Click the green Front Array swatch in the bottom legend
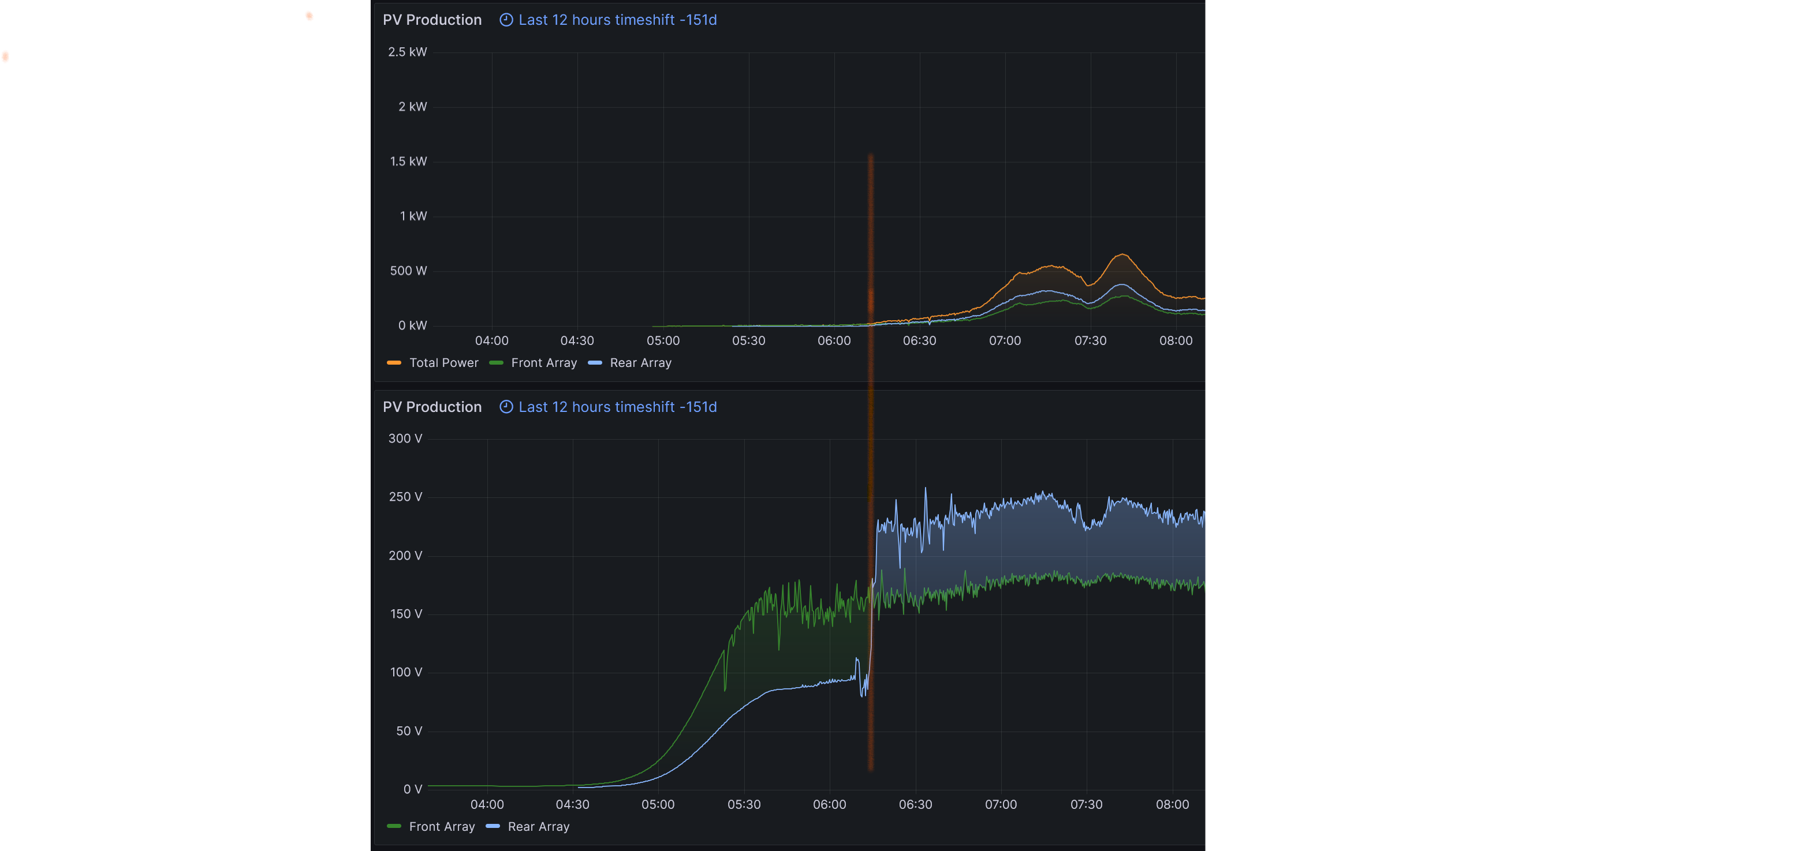 [394, 826]
